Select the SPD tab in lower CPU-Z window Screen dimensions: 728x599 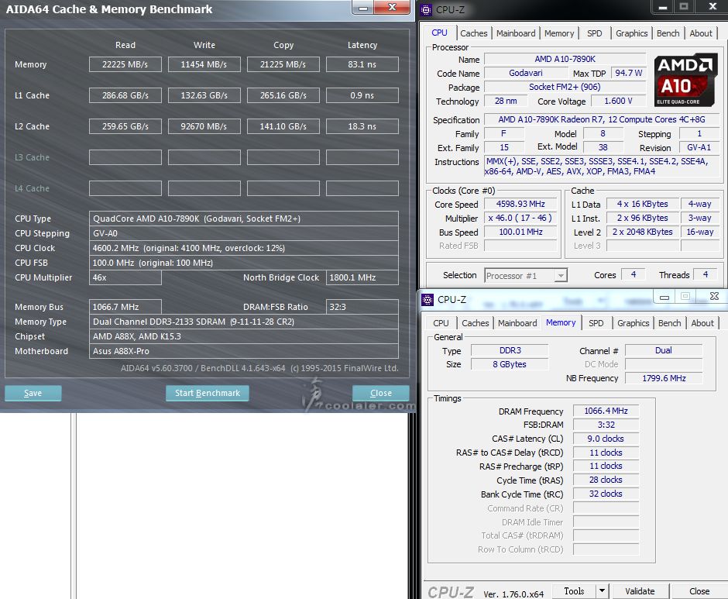(x=596, y=323)
